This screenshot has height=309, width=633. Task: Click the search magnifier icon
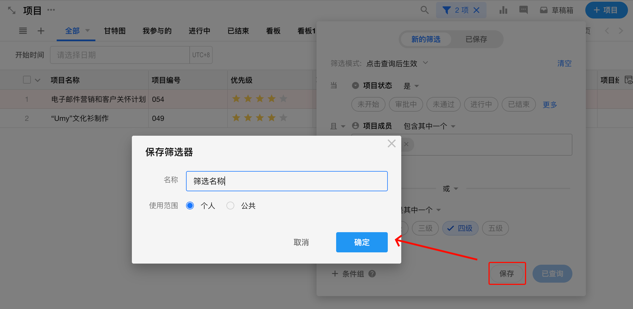click(425, 10)
